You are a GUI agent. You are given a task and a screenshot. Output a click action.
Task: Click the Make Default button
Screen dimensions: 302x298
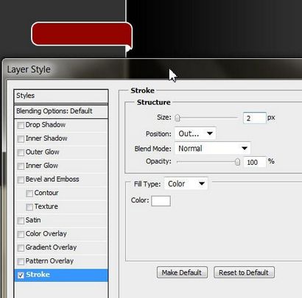tap(182, 272)
